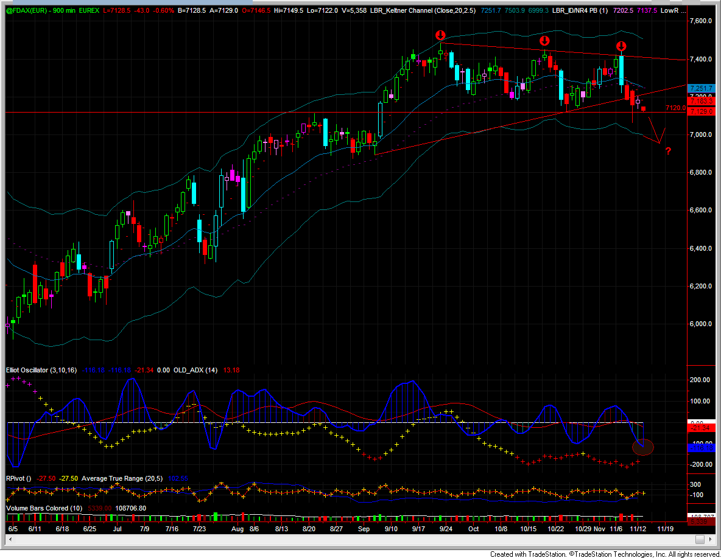Click the red 7,183.3 price tag on axis
The width and height of the screenshot is (721, 558).
point(701,100)
